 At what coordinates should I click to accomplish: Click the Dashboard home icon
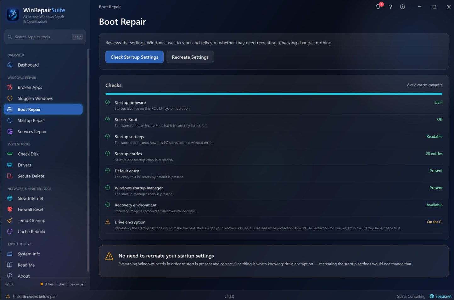[10, 65]
